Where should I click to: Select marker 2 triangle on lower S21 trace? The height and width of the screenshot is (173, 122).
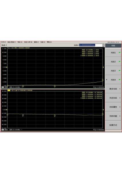pyautogui.click(x=23, y=115)
